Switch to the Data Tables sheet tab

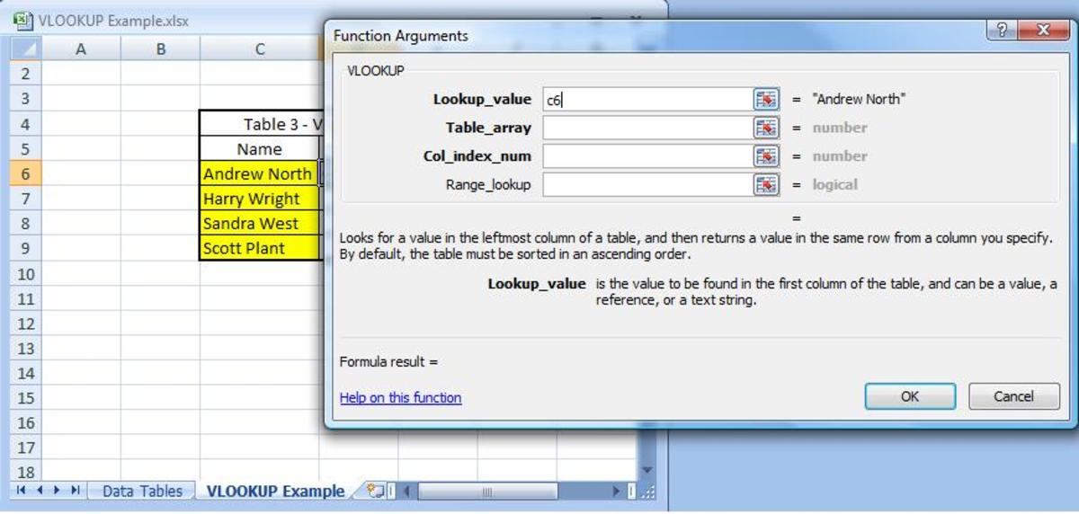pos(142,491)
